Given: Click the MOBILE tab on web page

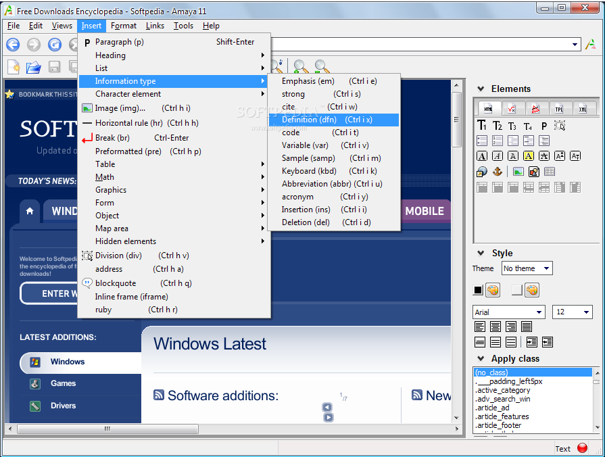Looking at the screenshot, I should pos(425,211).
